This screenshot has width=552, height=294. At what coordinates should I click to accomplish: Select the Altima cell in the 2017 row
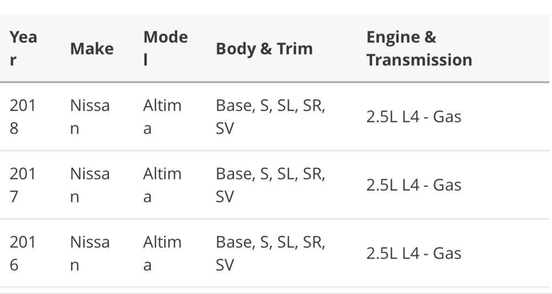tap(162, 185)
